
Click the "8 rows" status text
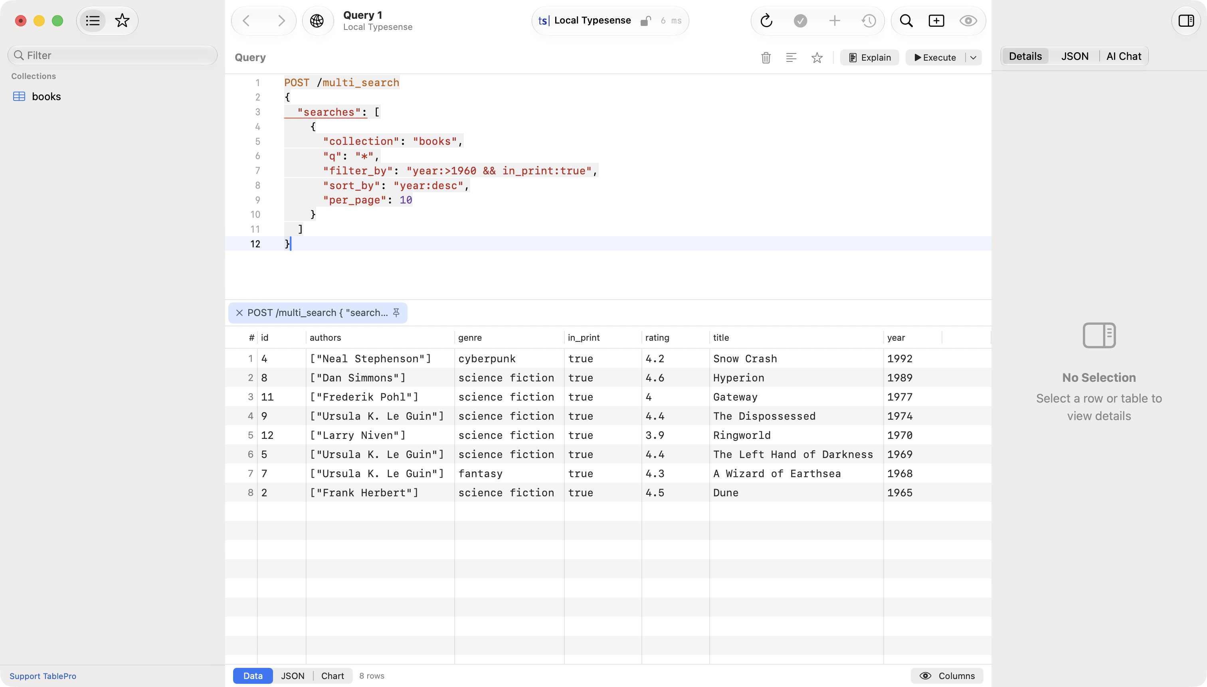(x=372, y=676)
